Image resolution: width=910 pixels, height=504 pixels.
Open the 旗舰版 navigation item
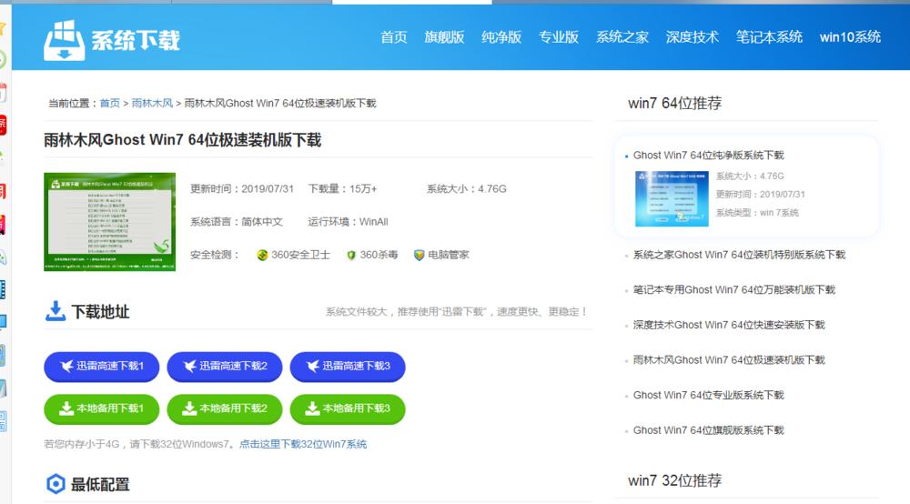(x=444, y=37)
